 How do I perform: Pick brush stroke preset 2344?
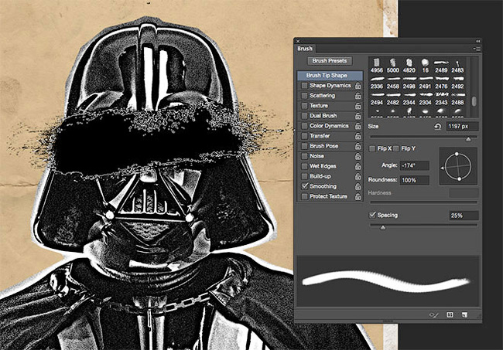[x=409, y=99]
